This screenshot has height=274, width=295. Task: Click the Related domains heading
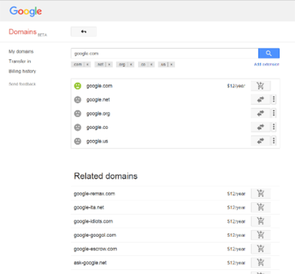point(106,176)
